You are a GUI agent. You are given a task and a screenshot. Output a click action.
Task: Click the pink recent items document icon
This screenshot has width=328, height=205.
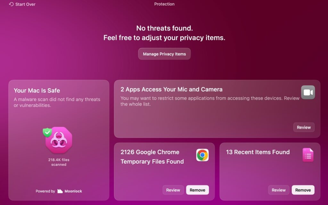[x=308, y=155]
